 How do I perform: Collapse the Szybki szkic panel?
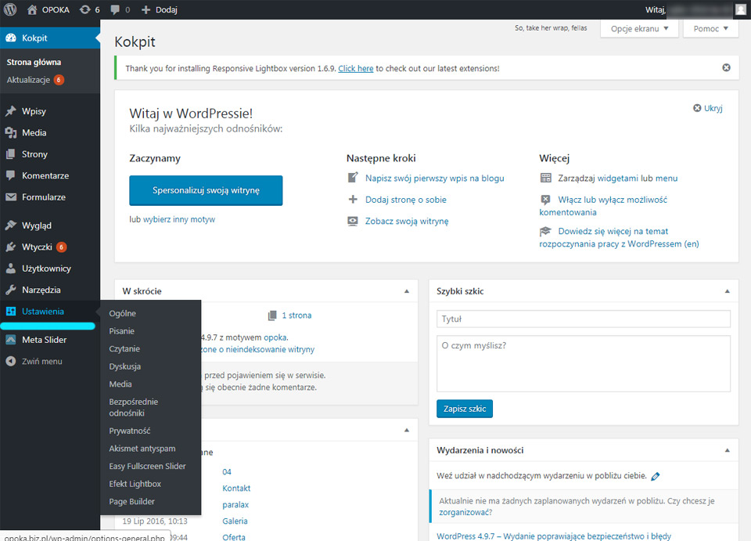727,291
